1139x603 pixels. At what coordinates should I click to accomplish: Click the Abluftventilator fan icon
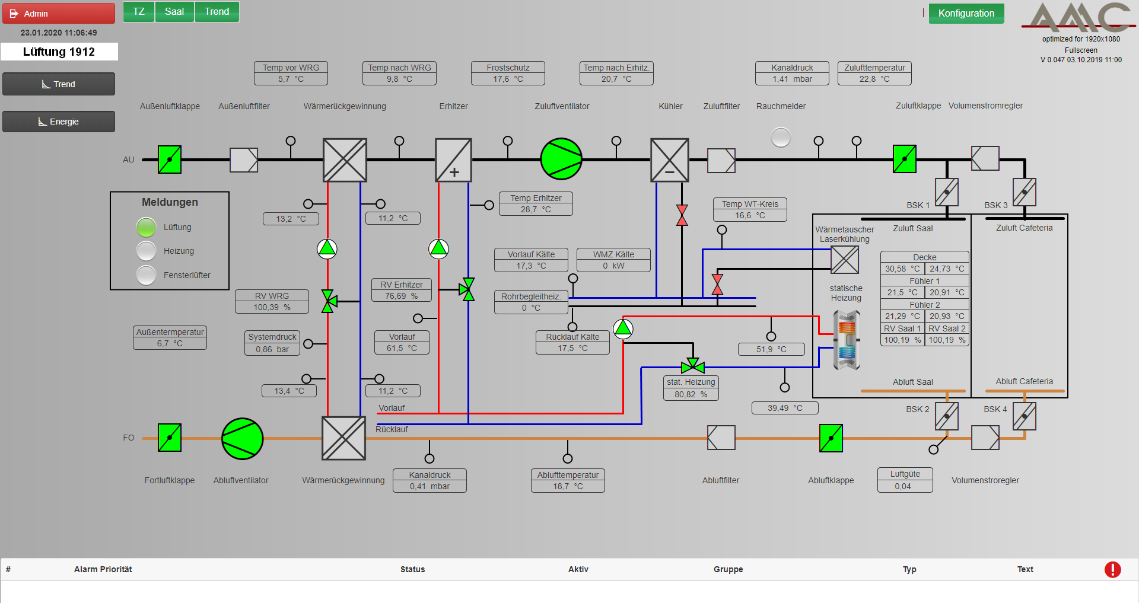(242, 439)
